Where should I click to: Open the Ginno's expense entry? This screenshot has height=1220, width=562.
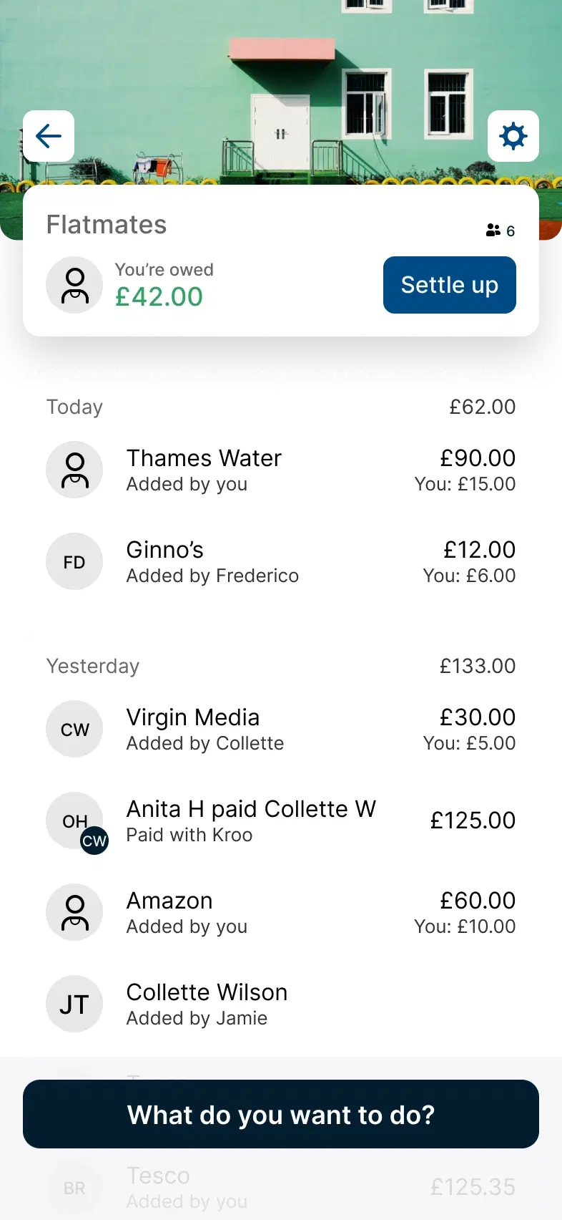[281, 561]
